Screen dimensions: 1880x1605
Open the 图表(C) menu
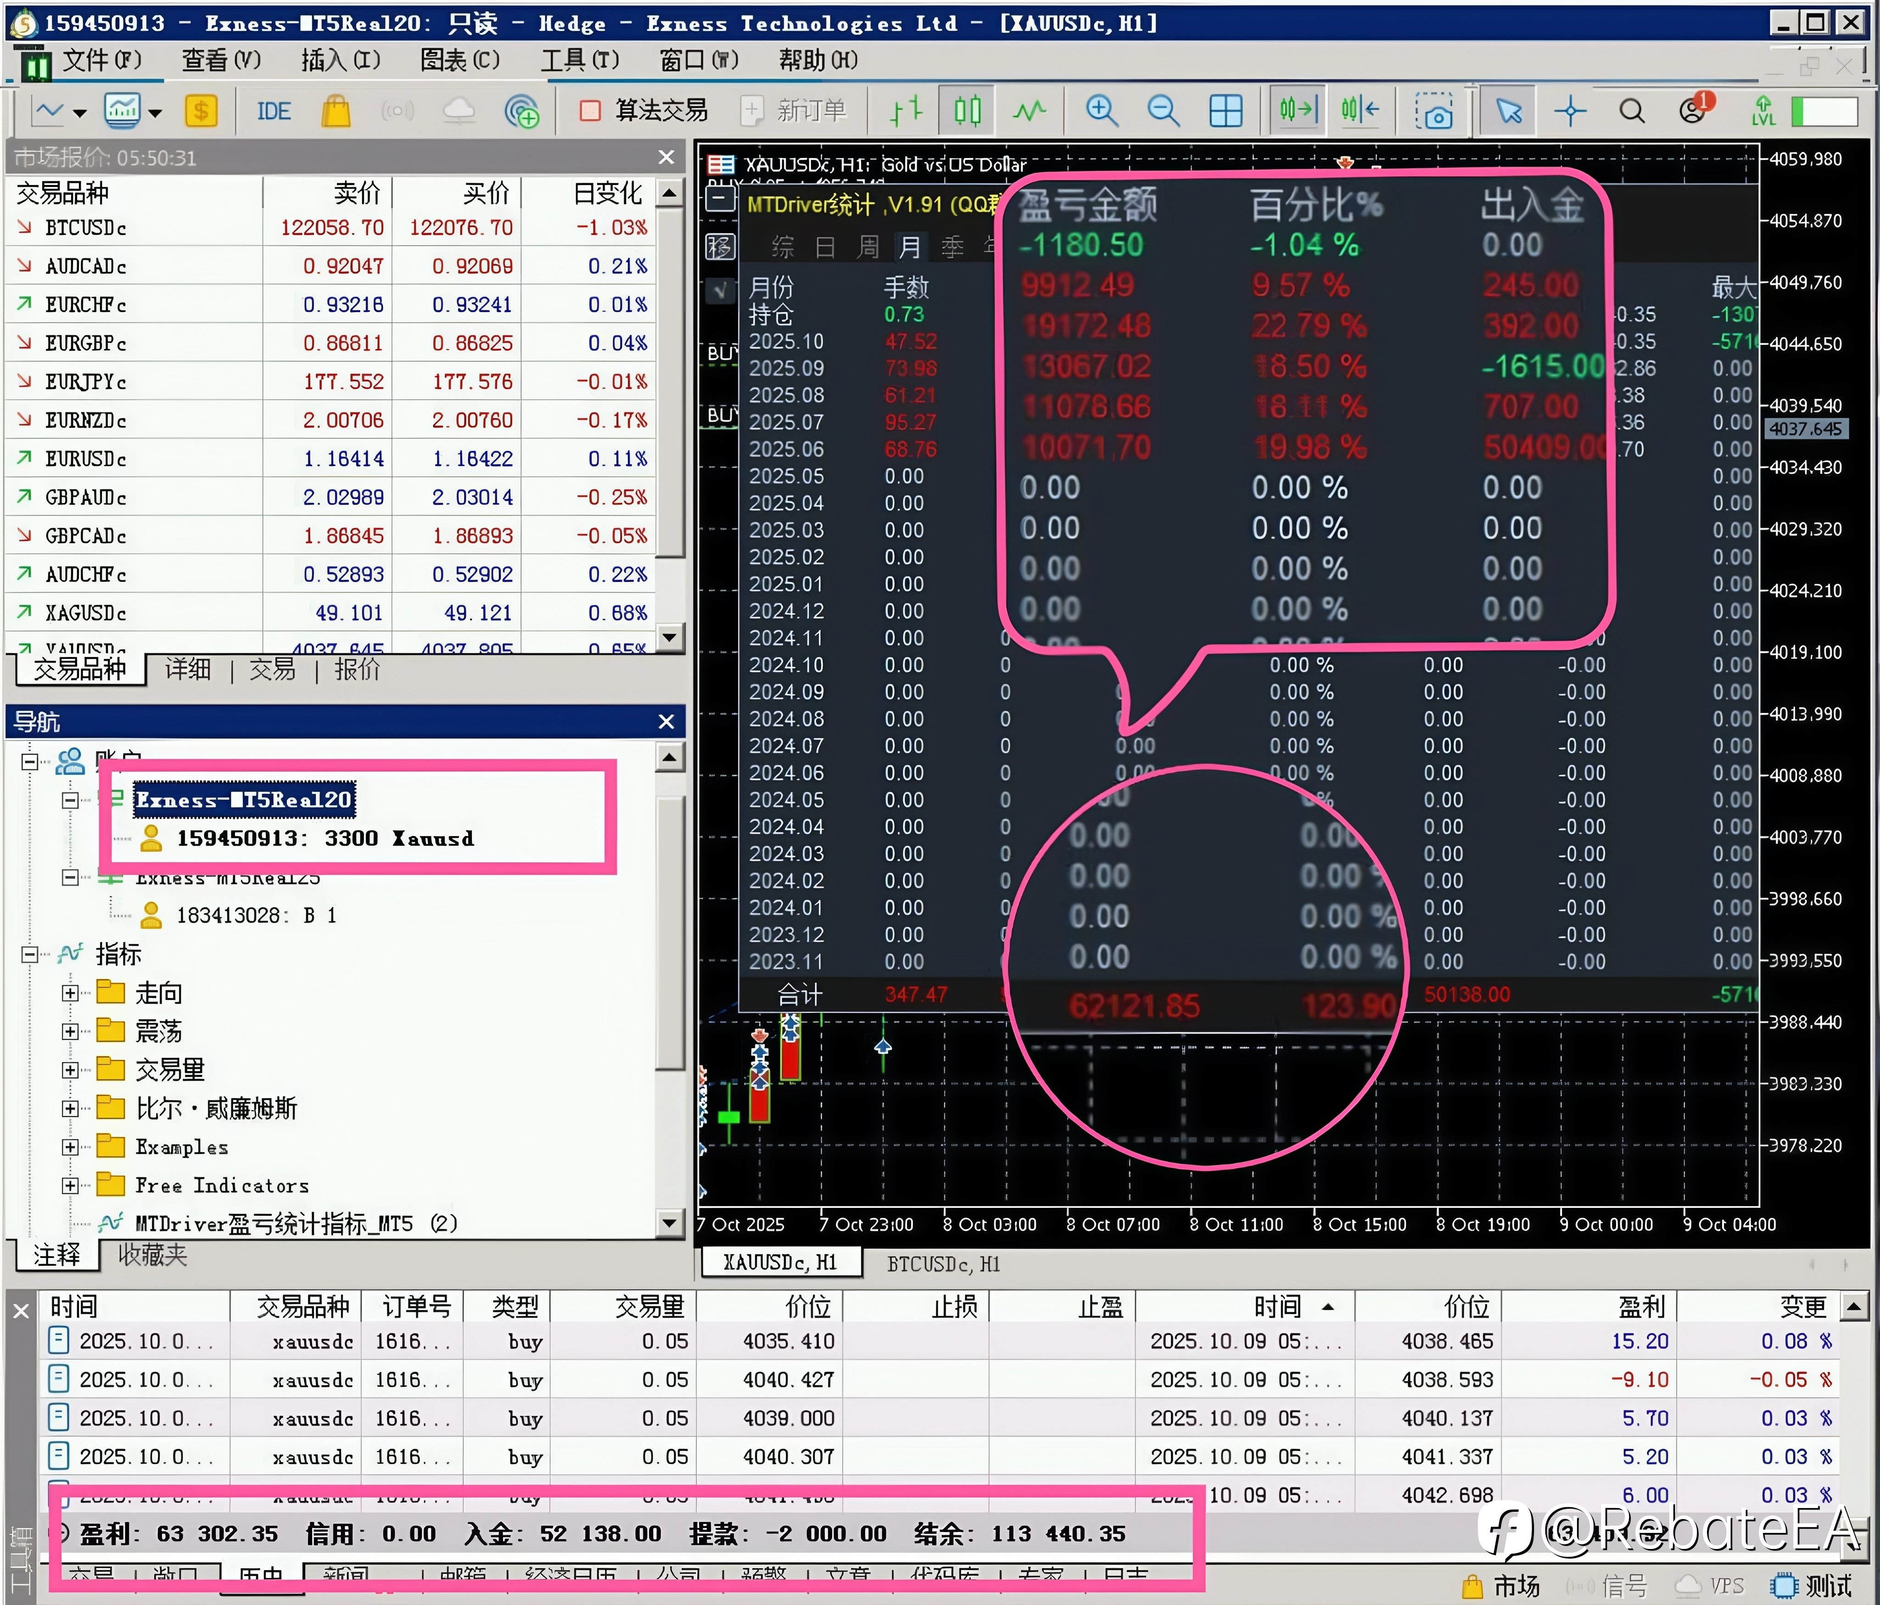pos(459,60)
